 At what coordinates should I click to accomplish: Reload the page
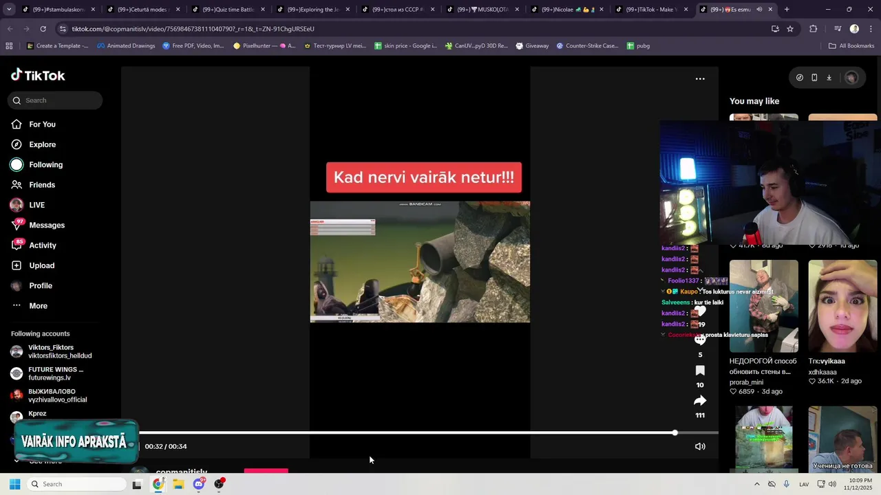[43, 29]
